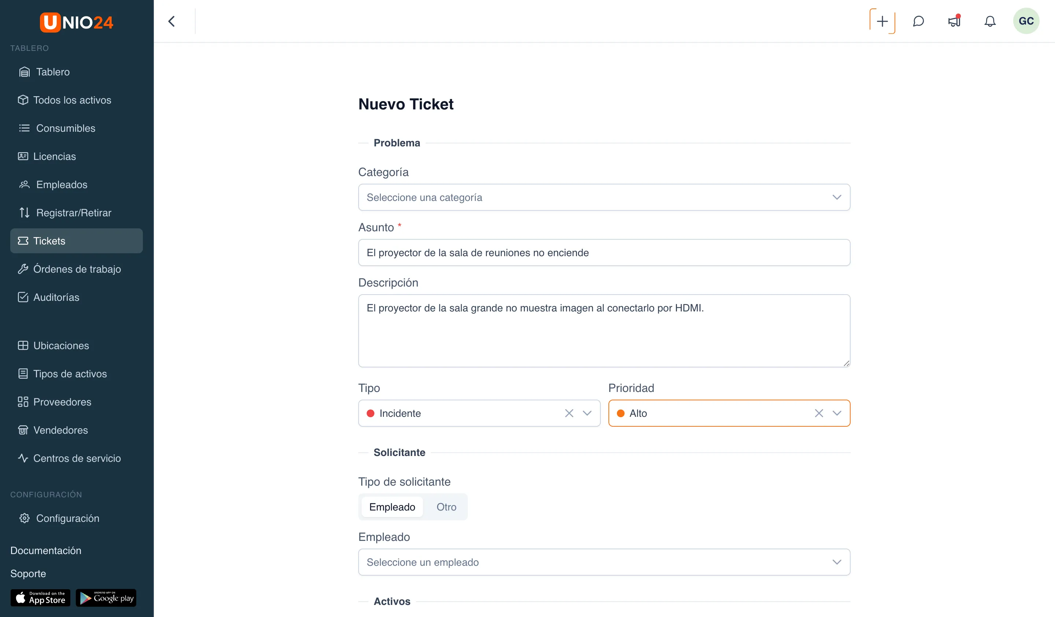The width and height of the screenshot is (1055, 617).
Task: Click the Consumibles list icon
Action: tap(24, 128)
